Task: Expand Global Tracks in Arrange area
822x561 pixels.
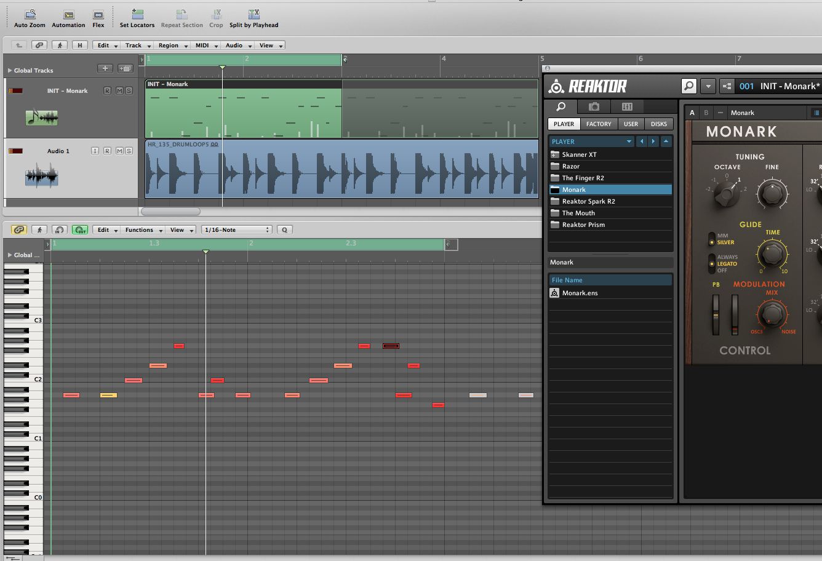Action: [x=10, y=71]
